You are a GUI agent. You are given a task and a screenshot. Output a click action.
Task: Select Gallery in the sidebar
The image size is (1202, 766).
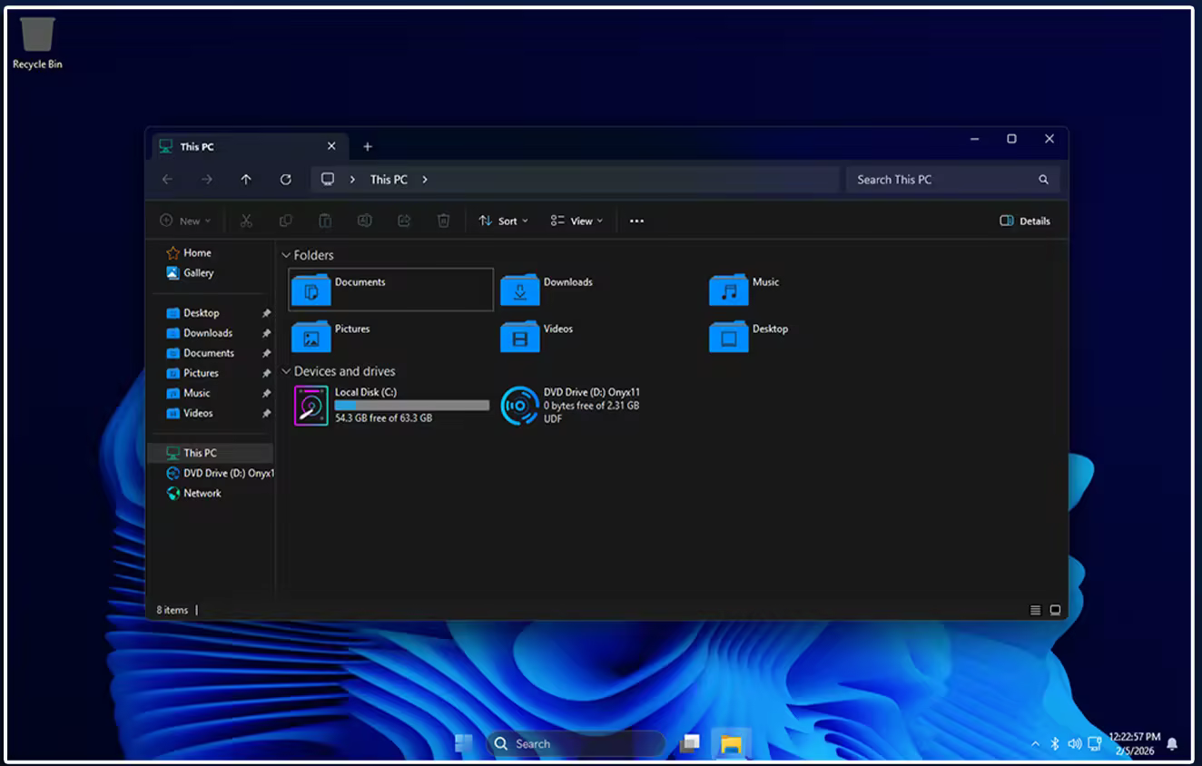[198, 272]
